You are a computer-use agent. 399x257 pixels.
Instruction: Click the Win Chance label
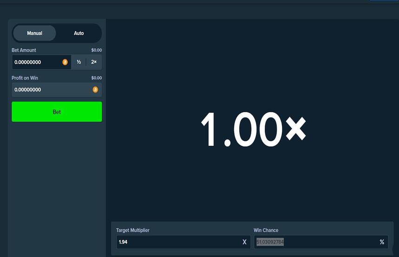[266, 230]
